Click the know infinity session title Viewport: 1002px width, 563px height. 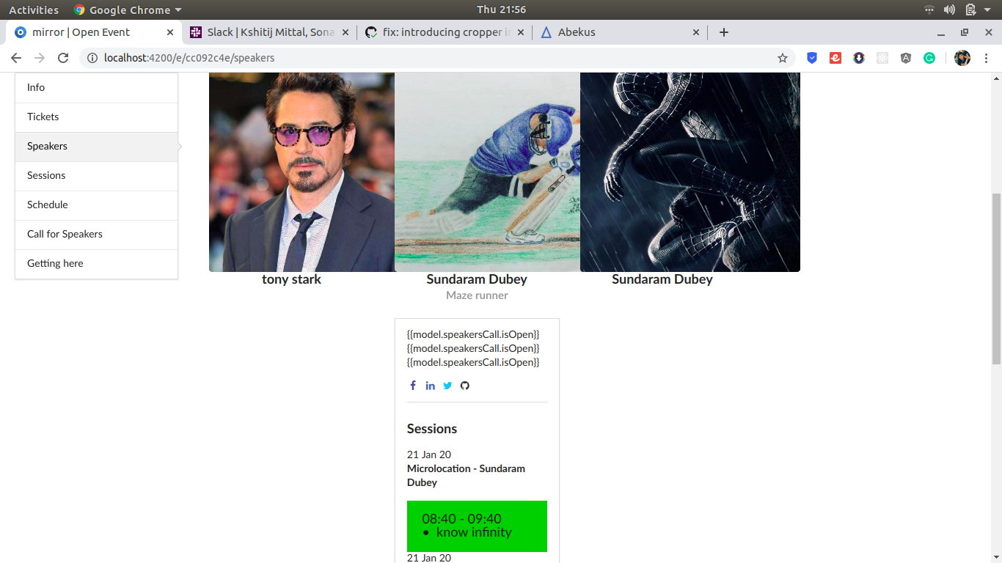coord(474,532)
